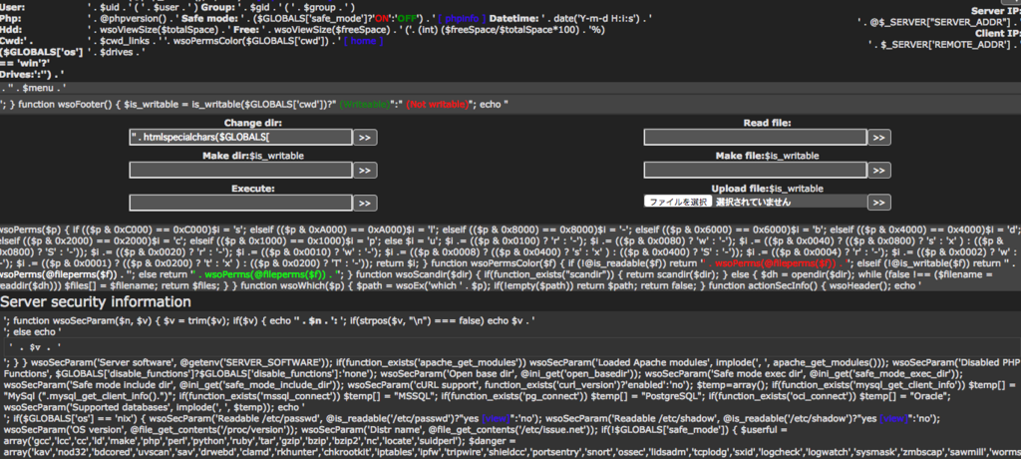Click the >> button beside Make dir
This screenshot has height=459, width=1021.
tap(365, 171)
